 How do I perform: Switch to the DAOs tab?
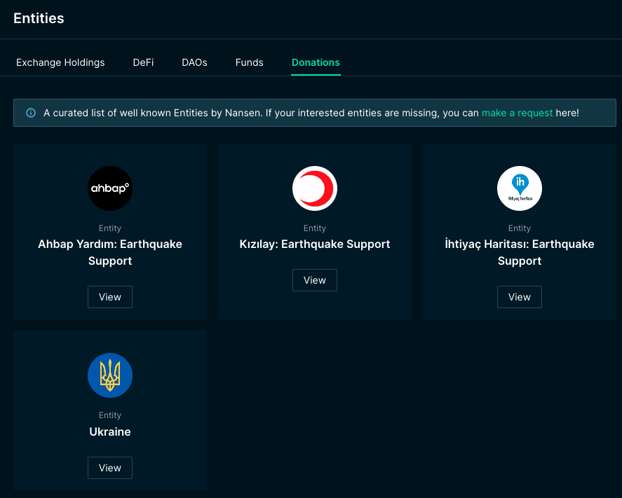(194, 62)
